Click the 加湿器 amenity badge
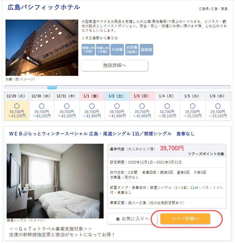 (146, 50)
